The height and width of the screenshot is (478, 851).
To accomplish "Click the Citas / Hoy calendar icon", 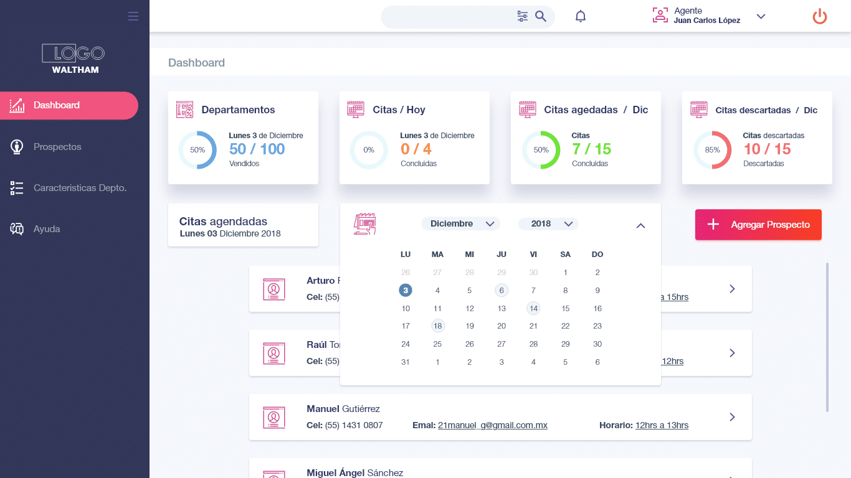I will coord(356,110).
